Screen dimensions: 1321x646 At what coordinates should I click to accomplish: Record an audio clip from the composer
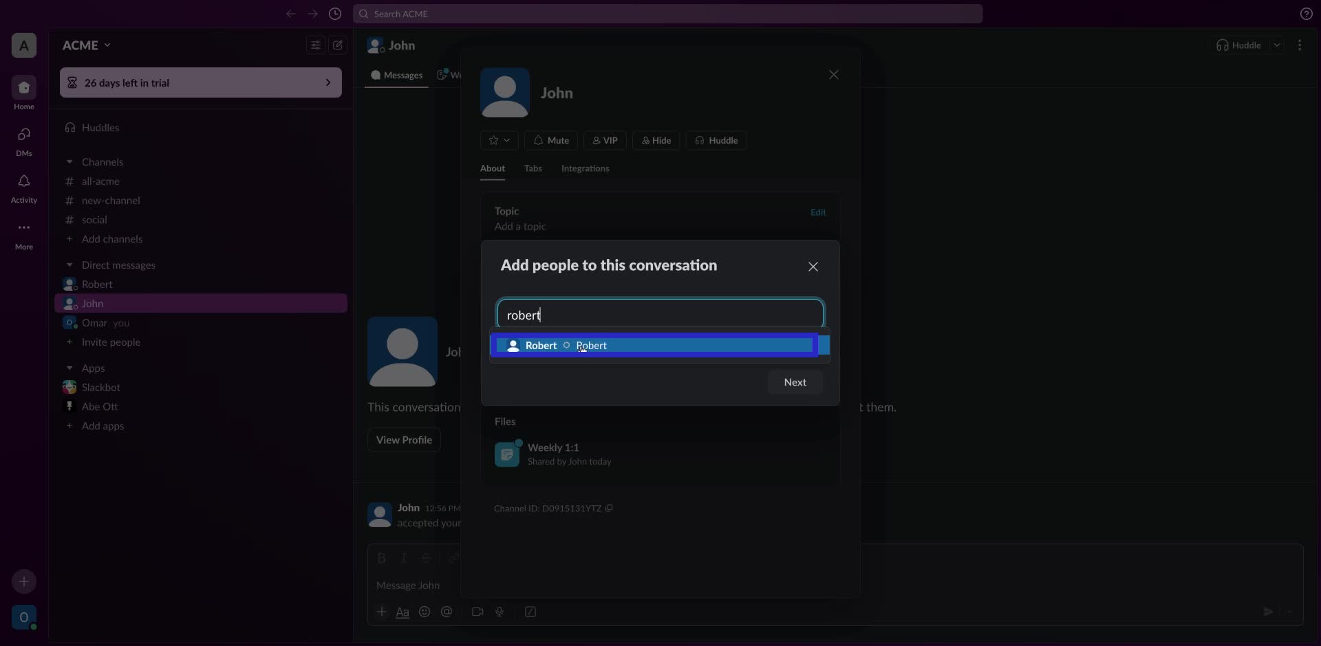(x=500, y=612)
